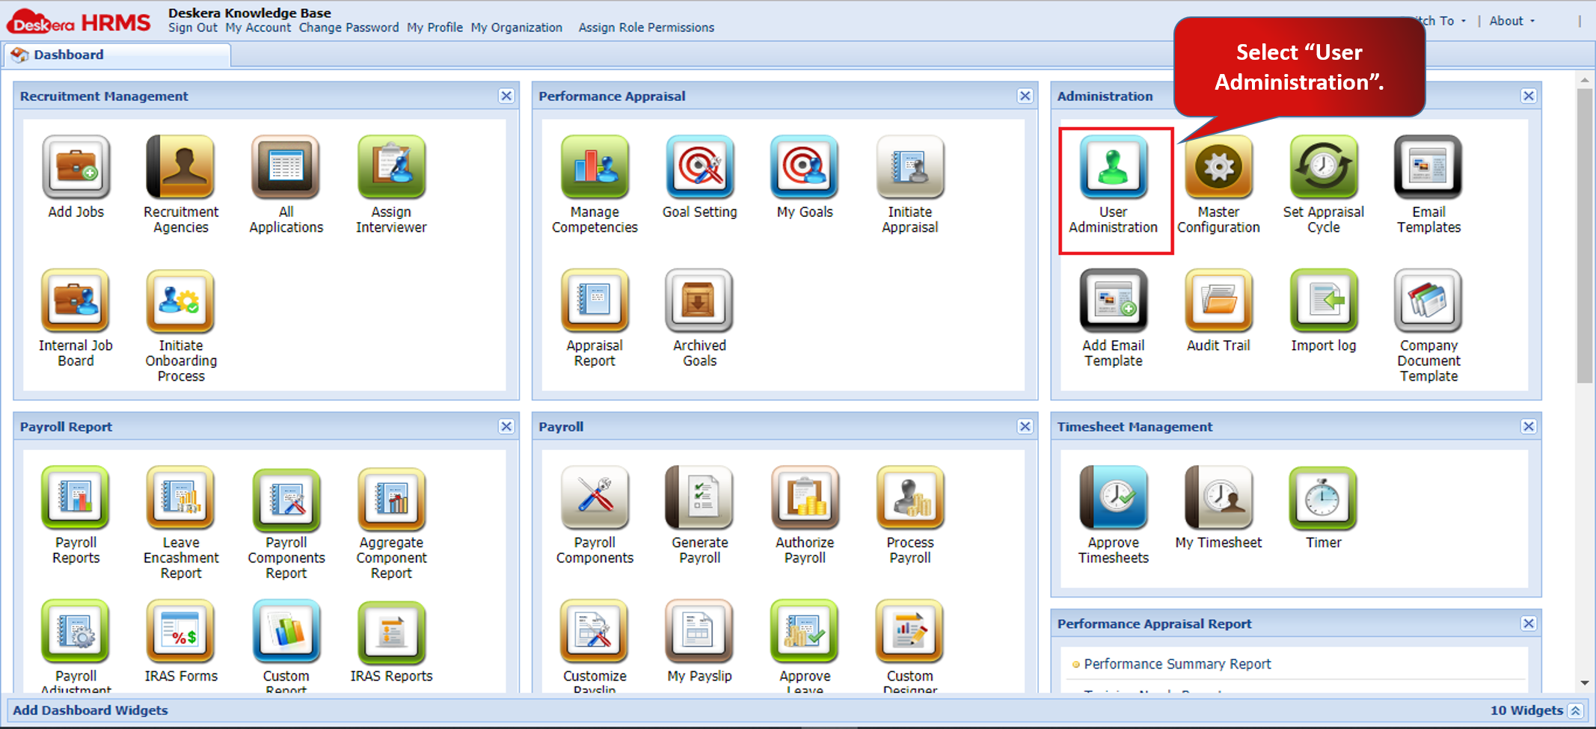Click the scrollbar down arrow
Image resolution: width=1596 pixels, height=729 pixels.
tap(1584, 683)
